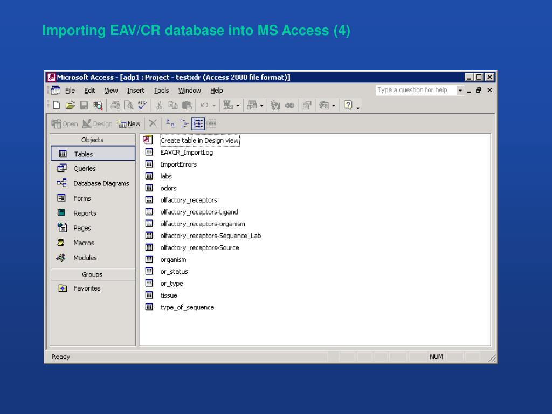Click the chain link toolbar icon
The image size is (552, 414).
pyautogui.click(x=289, y=106)
